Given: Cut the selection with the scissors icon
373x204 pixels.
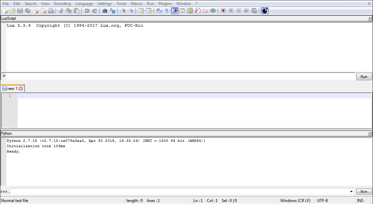Looking at the screenshot, I should tap(62, 11).
